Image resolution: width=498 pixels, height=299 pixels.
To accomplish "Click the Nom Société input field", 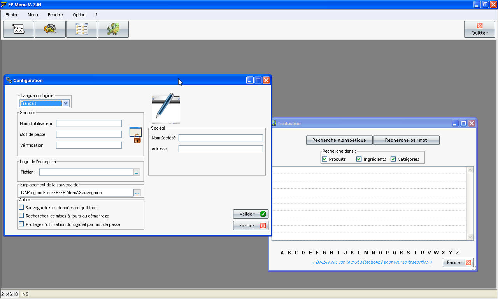I will pos(221,138).
